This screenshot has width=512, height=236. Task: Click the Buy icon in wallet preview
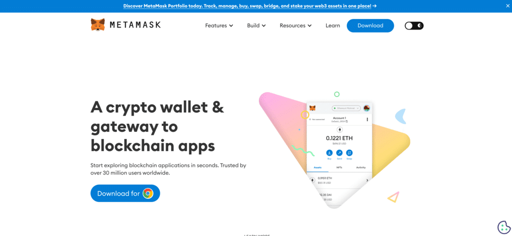tap(329, 153)
